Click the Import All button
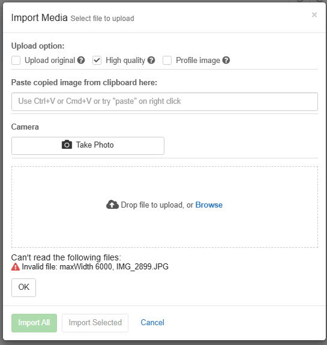 [34, 323]
